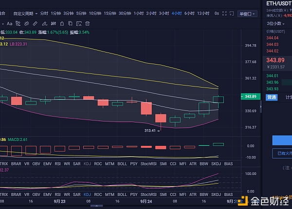Delete drawings with the trash icon
The image size is (292, 209).
[x=87, y=24]
